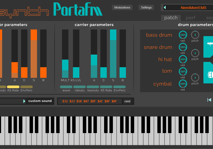Adjust the carrier MULT slider
Viewport: 213px width, 149px height.
coord(65,65)
